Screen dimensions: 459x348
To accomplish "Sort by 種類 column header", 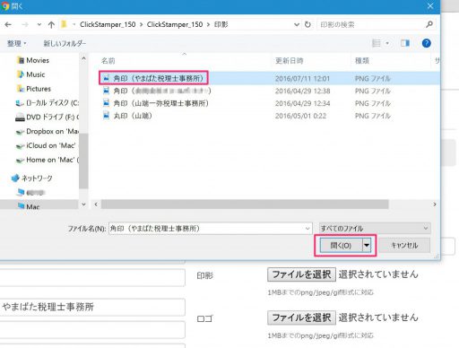I will pyautogui.click(x=362, y=61).
